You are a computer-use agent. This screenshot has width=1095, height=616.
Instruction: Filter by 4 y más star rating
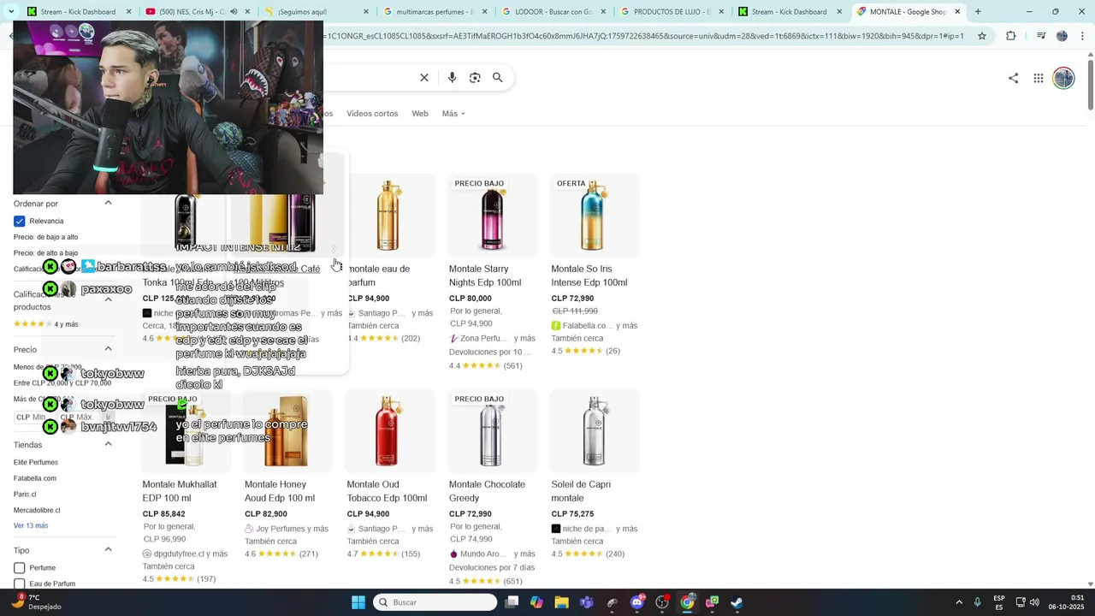(x=45, y=324)
